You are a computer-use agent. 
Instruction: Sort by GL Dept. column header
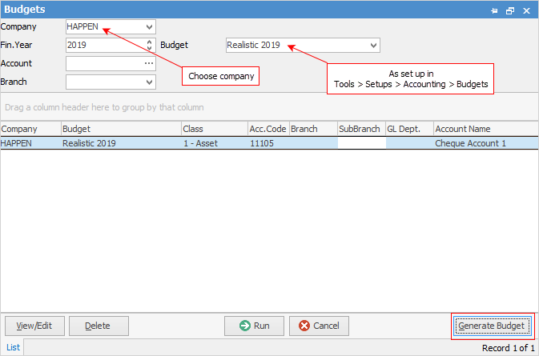click(x=409, y=129)
